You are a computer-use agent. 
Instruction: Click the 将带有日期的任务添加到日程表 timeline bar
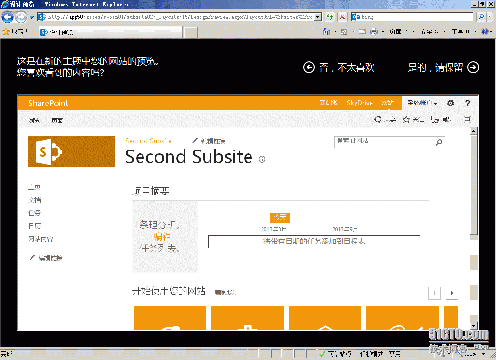[x=314, y=241]
